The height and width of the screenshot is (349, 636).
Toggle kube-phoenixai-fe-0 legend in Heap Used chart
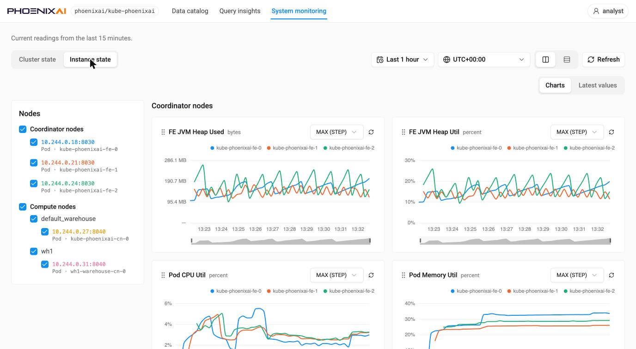pyautogui.click(x=236, y=148)
